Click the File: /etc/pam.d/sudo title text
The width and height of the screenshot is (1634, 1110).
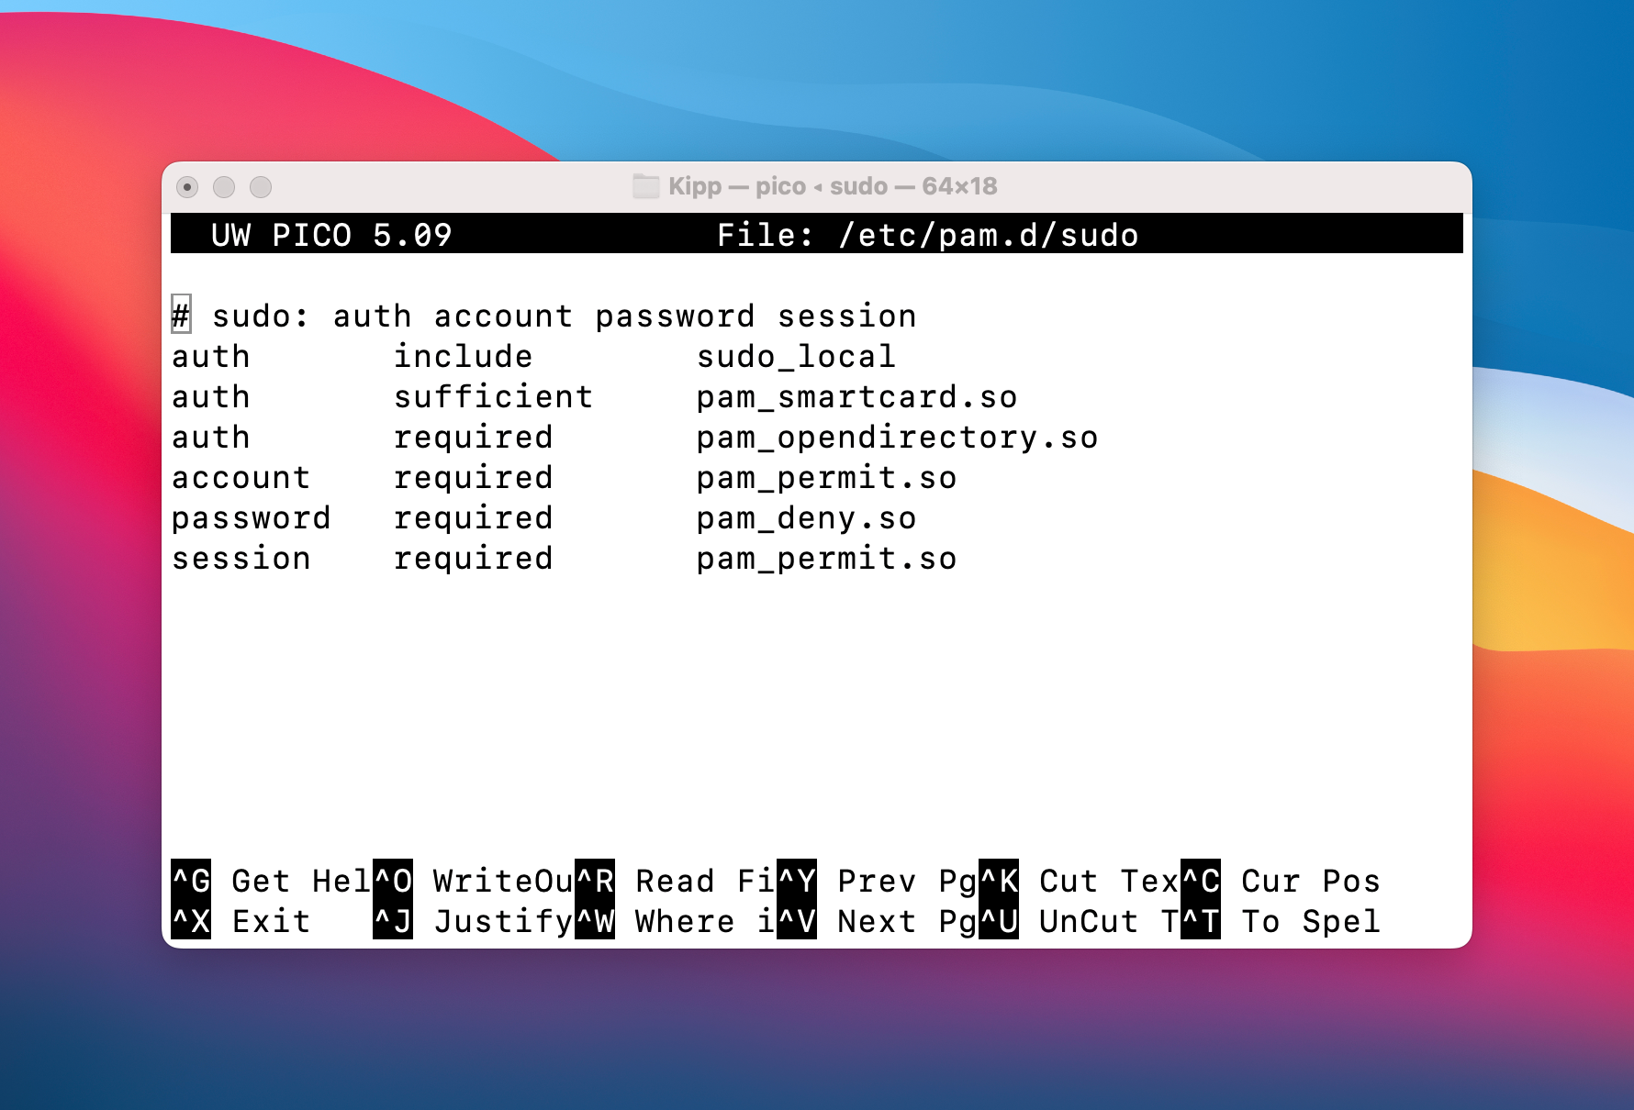(927, 235)
